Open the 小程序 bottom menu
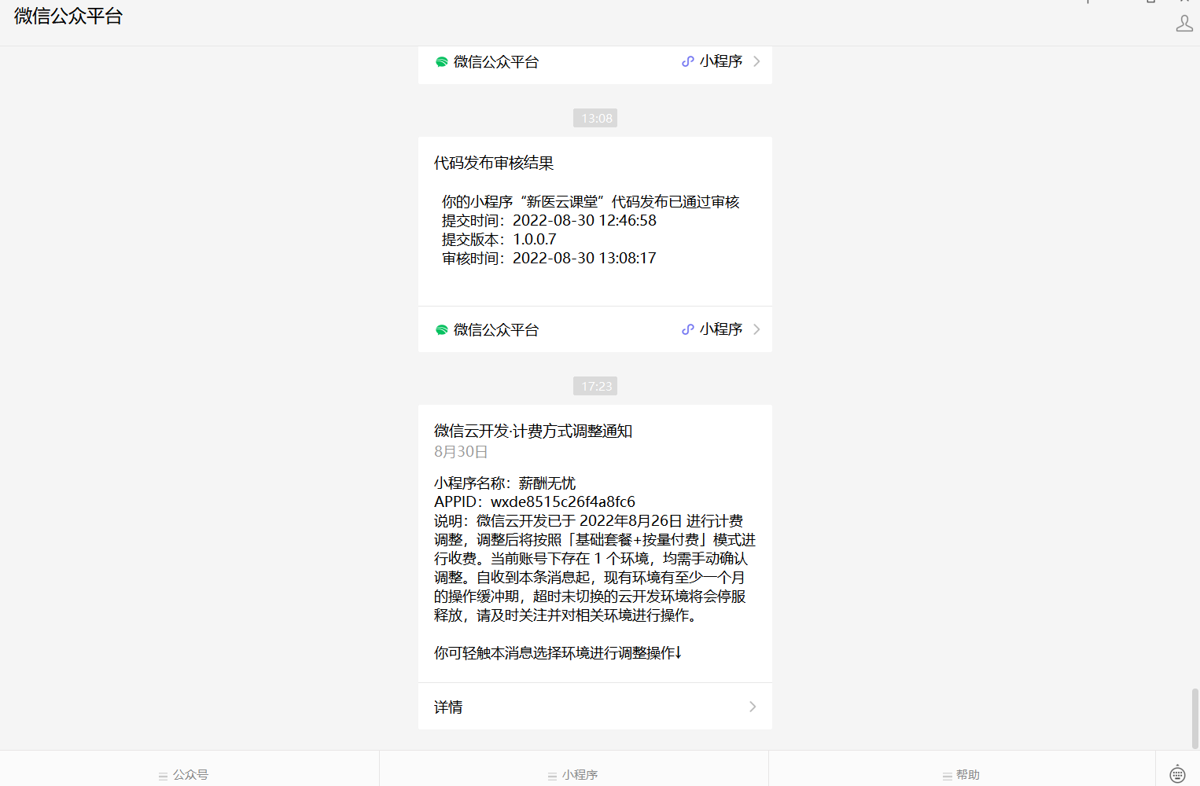This screenshot has height=786, width=1200. (x=574, y=768)
